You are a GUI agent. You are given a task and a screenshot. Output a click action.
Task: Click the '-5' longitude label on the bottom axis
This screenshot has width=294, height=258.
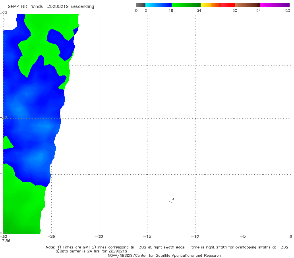click(243, 237)
